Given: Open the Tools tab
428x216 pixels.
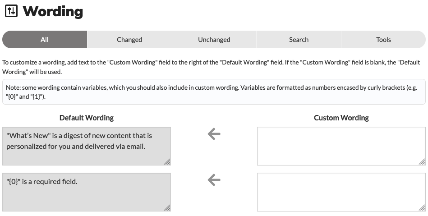Looking at the screenshot, I should point(383,40).
